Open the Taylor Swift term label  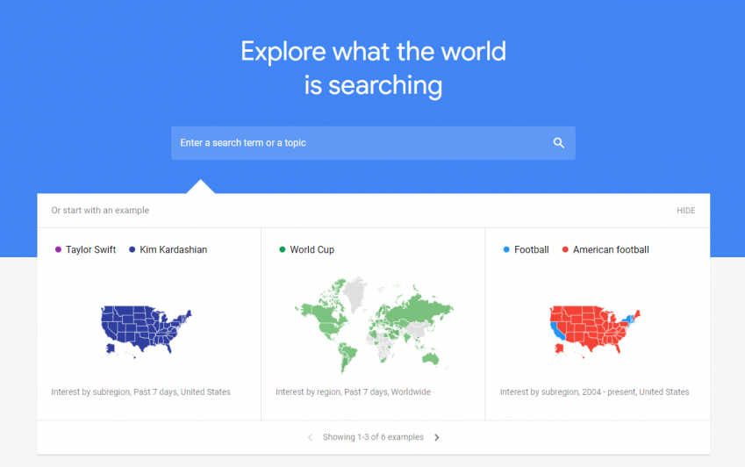(x=90, y=249)
